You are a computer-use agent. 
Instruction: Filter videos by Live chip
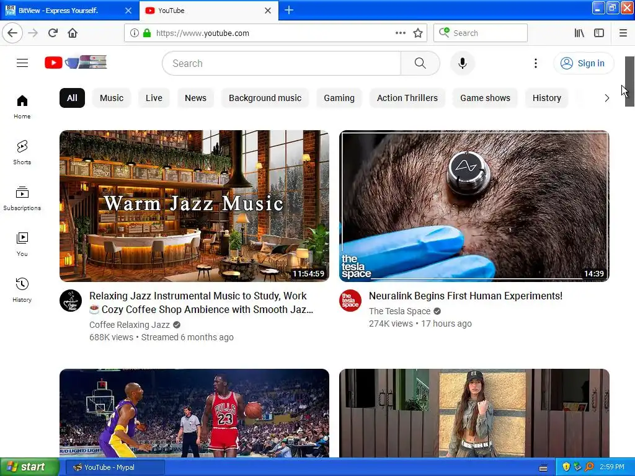point(154,98)
